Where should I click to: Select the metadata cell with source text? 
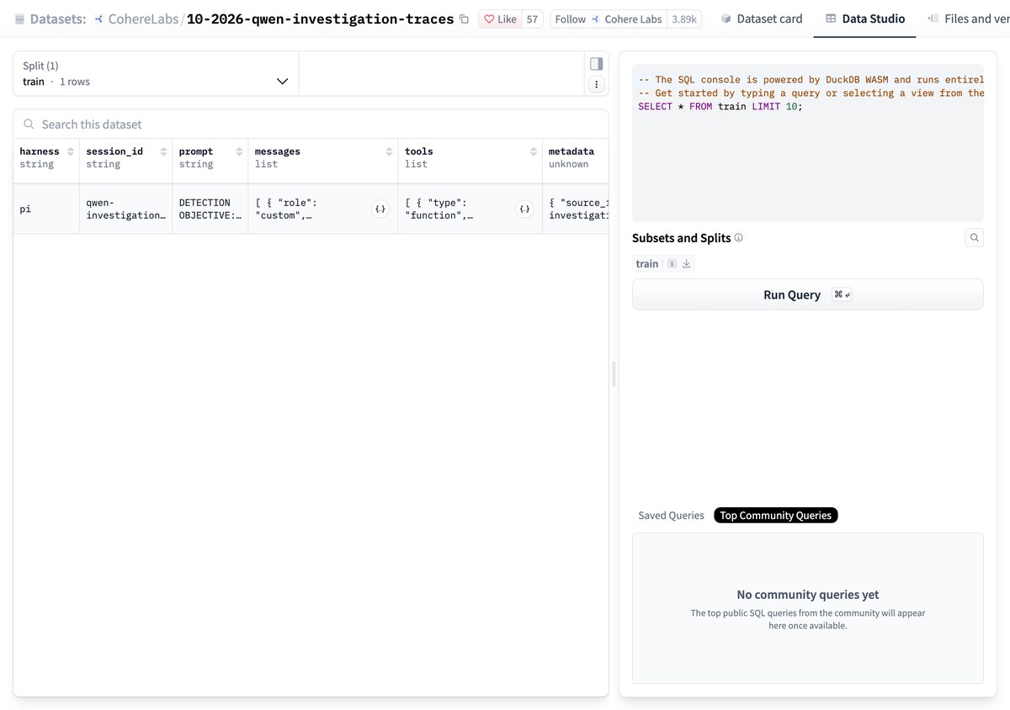(576, 209)
